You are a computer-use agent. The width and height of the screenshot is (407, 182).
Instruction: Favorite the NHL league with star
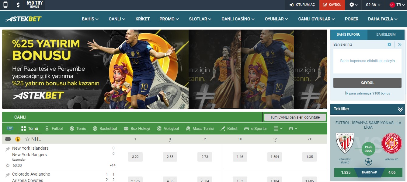tap(27, 139)
